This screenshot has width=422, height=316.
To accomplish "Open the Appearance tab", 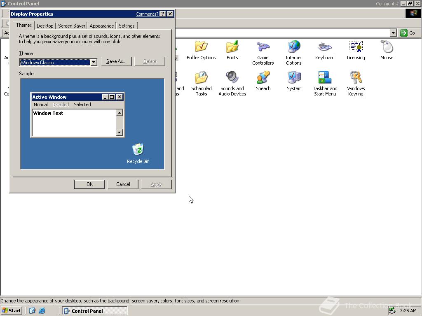I will point(102,26).
